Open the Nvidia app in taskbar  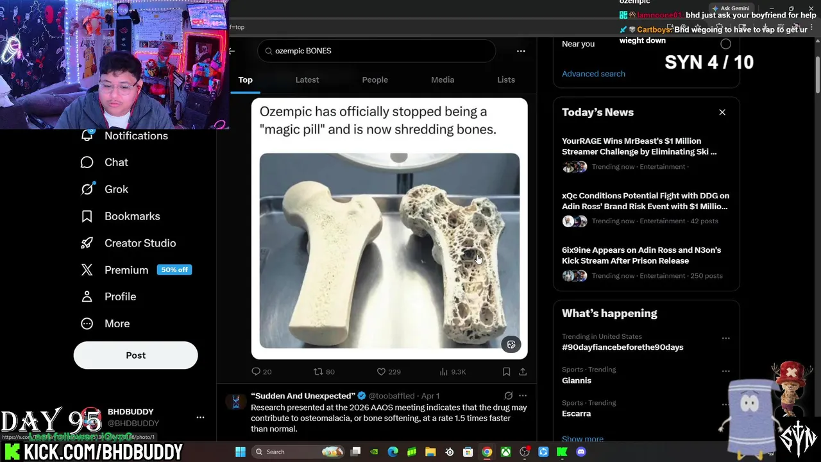375,452
